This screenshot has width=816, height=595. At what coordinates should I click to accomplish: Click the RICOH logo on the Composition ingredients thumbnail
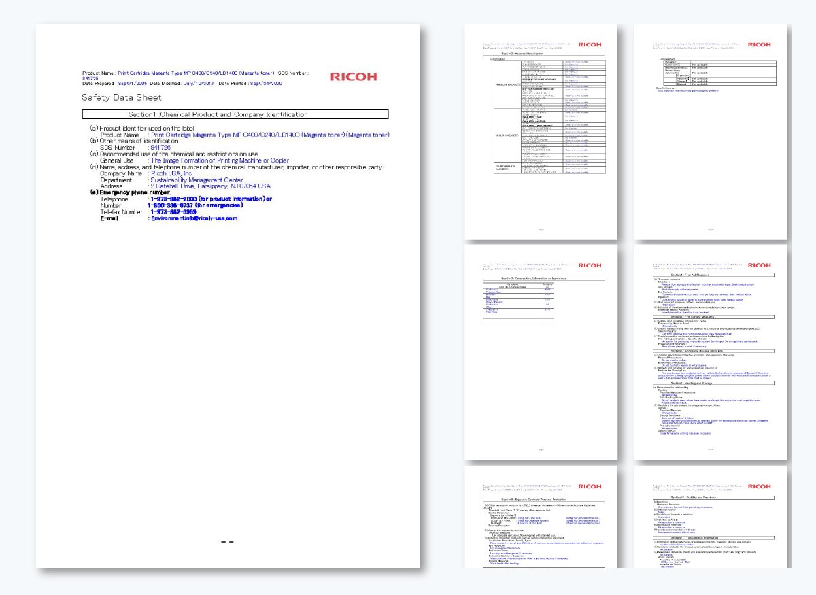[590, 265]
